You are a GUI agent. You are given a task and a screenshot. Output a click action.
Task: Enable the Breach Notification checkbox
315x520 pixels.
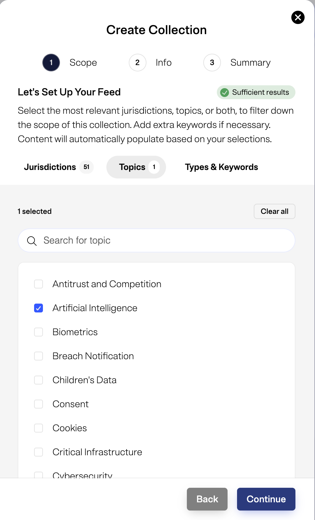tap(38, 356)
